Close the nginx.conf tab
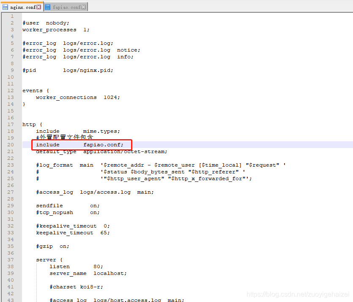The height and width of the screenshot is (302, 353). pos(39,7)
